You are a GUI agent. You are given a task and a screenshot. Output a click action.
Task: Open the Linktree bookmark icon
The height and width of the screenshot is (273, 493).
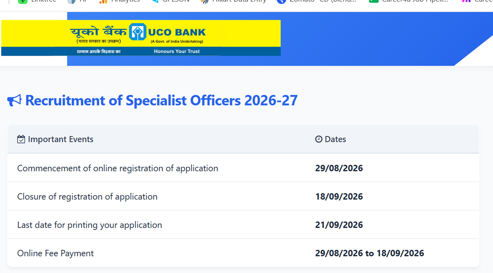(23, 1)
